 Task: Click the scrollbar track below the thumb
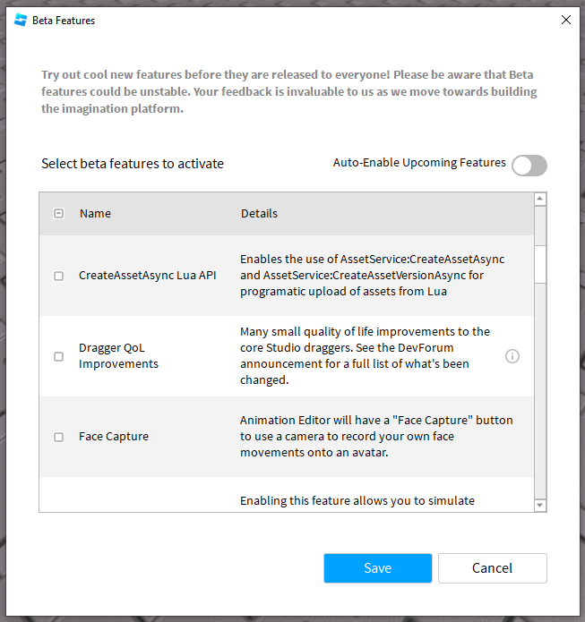click(539, 391)
